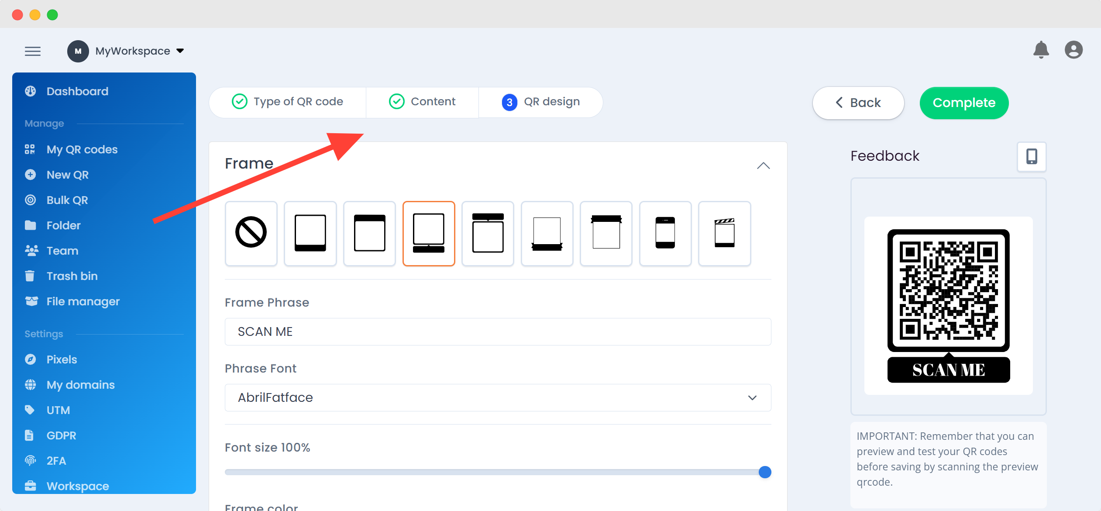Viewport: 1101px width, 511px height.
Task: Collapse the Frame section
Action: 763,166
